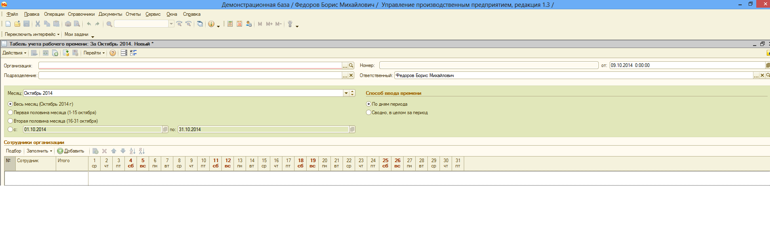
Task: Click into the Номер input field
Action: click(x=488, y=65)
